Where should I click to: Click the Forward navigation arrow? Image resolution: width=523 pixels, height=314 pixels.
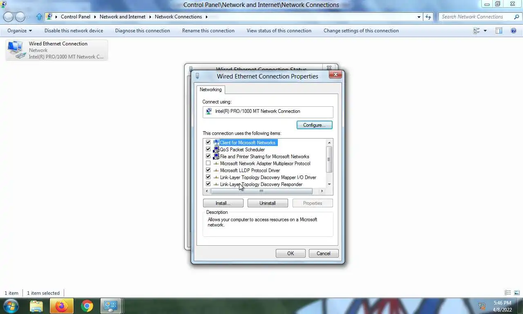(20, 17)
